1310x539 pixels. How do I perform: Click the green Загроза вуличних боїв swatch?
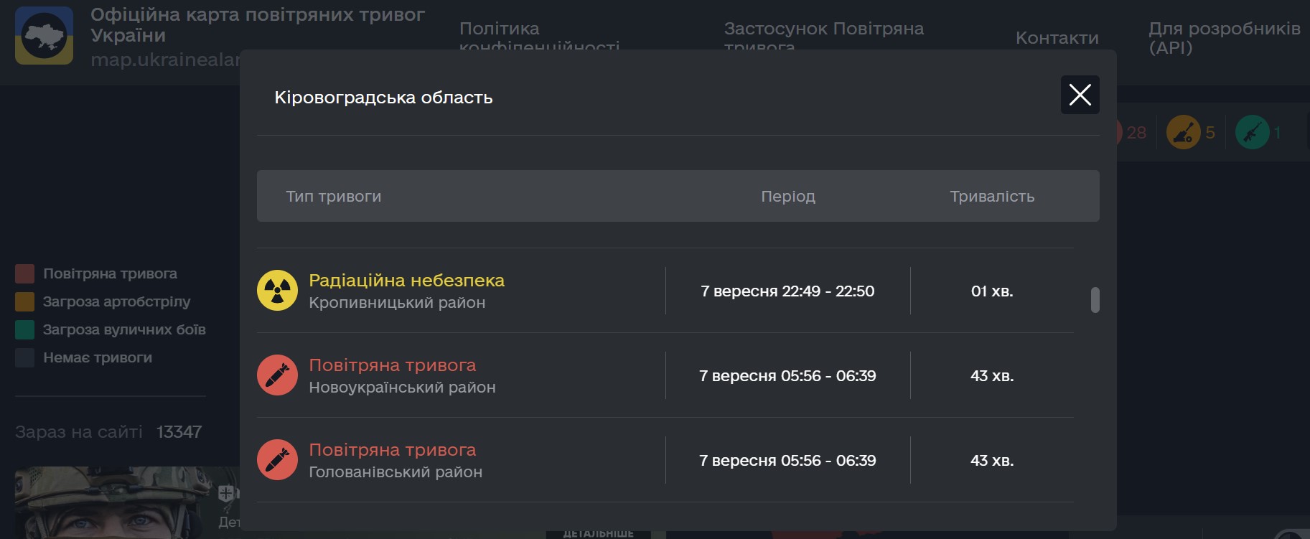coord(24,329)
